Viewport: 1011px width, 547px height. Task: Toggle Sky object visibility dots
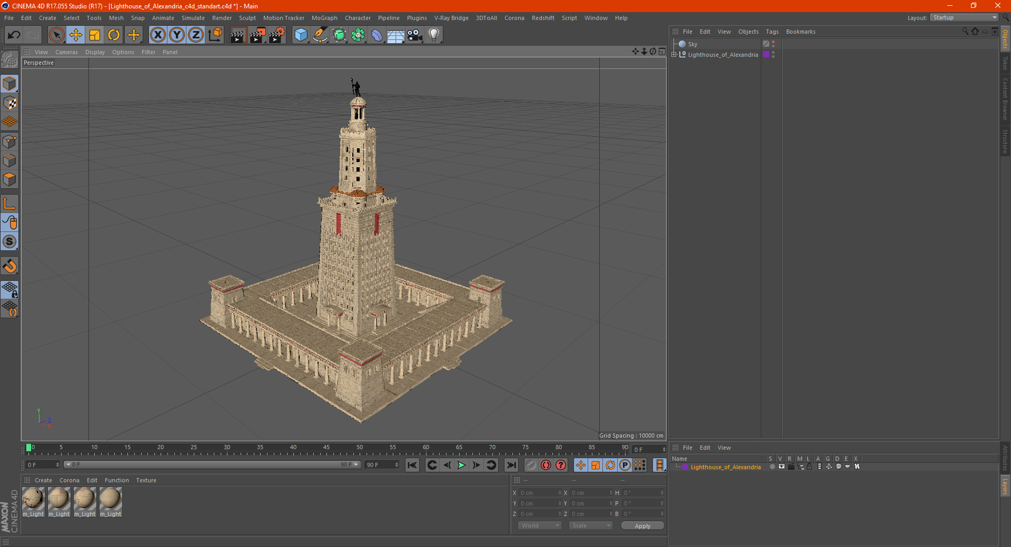point(773,44)
